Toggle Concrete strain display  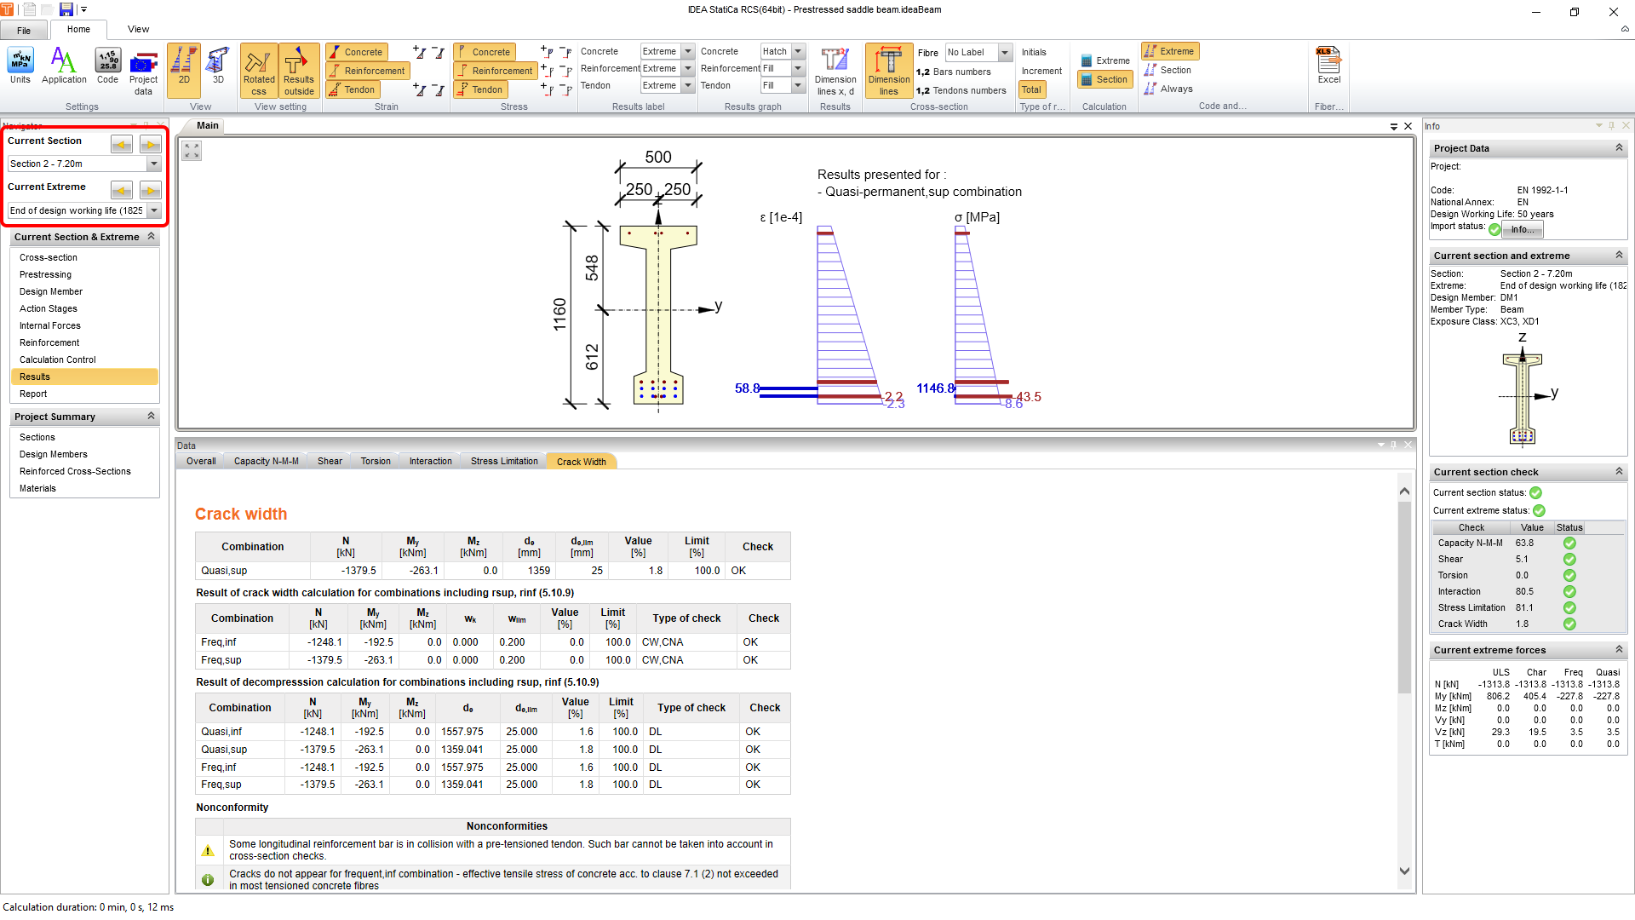(x=357, y=52)
